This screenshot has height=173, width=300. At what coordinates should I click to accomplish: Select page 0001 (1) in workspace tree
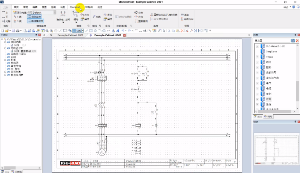click(18, 45)
